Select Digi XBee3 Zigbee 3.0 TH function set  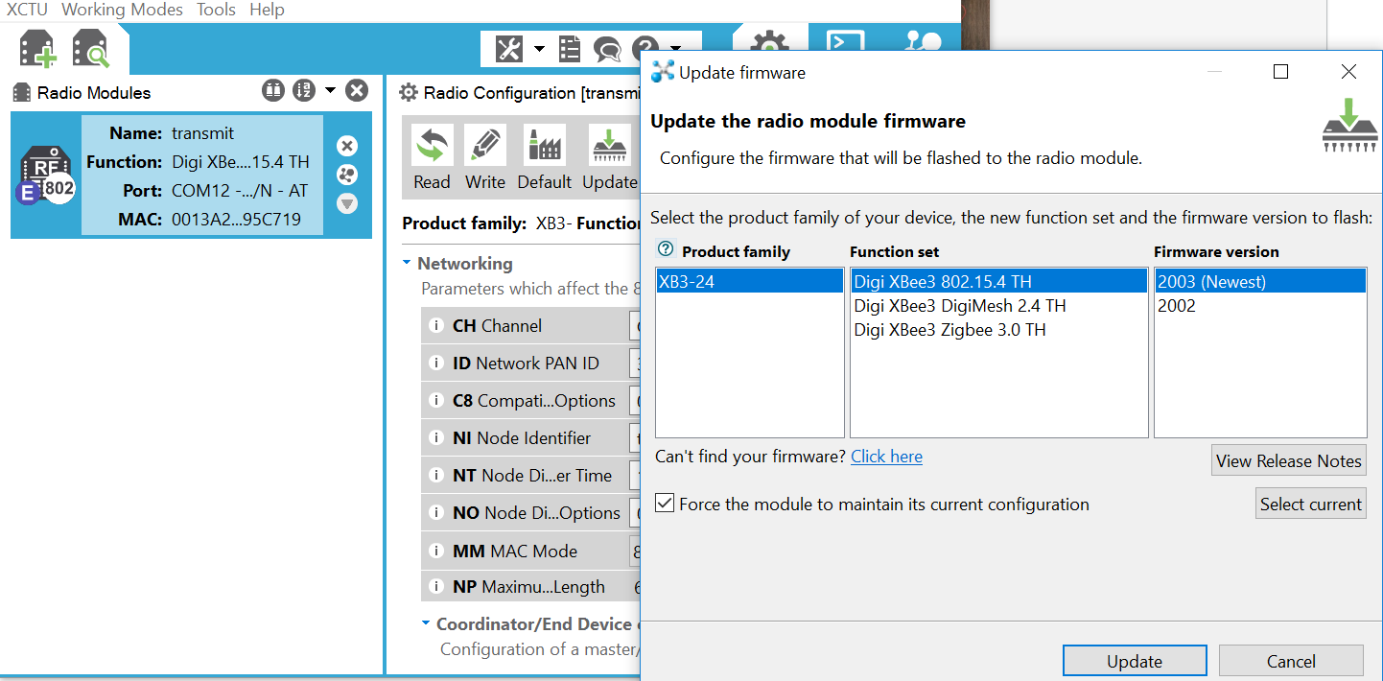pos(949,330)
